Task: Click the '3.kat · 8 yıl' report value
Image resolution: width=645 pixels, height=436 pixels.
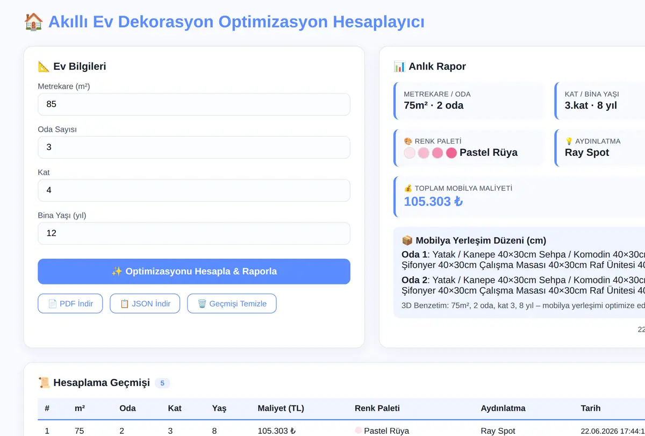Action: pos(591,105)
